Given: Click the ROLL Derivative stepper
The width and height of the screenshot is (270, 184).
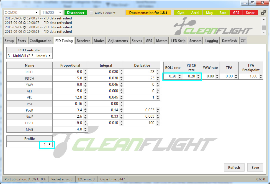Looking at the screenshot, I should click(x=158, y=72).
